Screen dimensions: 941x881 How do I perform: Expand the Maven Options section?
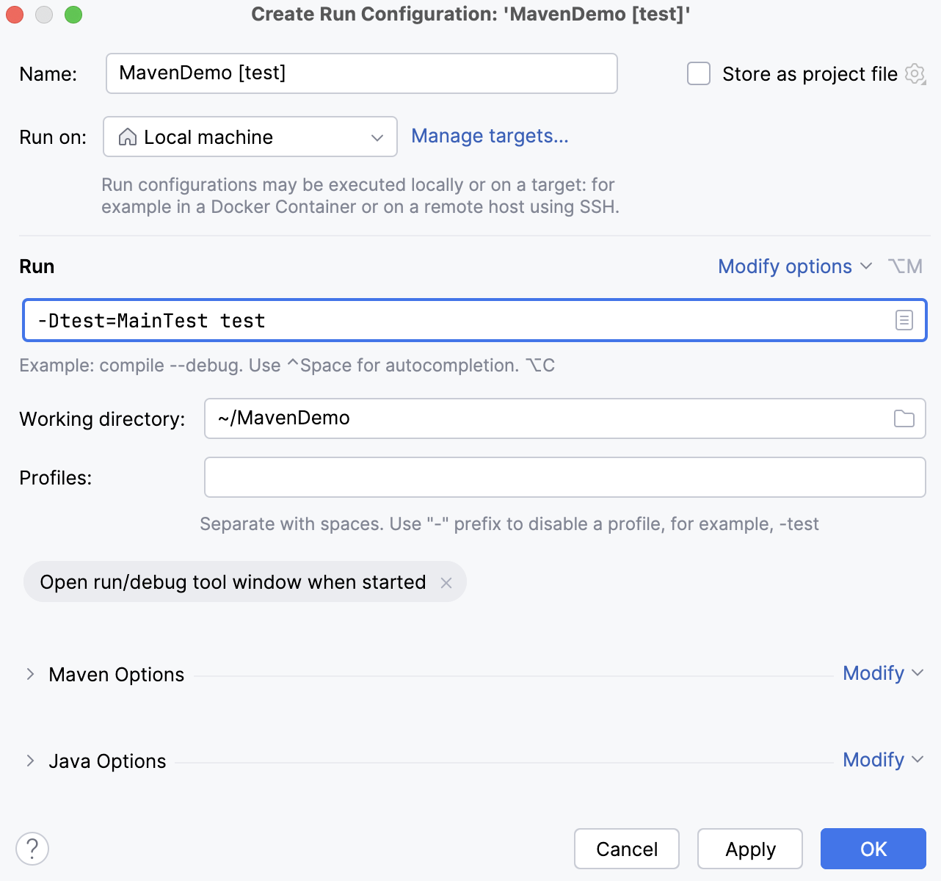click(x=29, y=674)
